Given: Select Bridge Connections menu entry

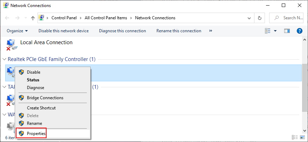Looking at the screenshot, I should [45, 98].
